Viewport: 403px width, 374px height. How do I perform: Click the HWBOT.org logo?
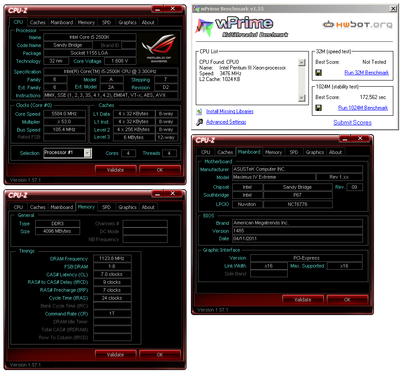coord(358,25)
